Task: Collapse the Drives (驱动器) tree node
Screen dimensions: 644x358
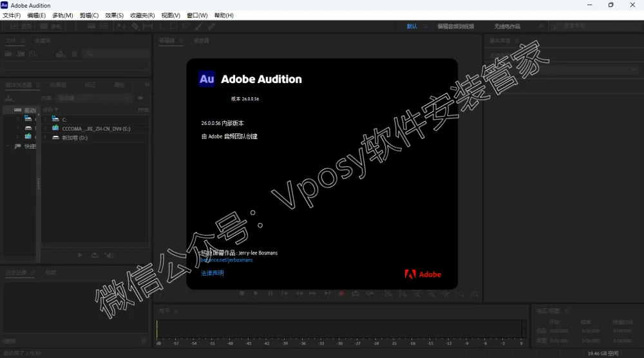Action: pos(7,109)
